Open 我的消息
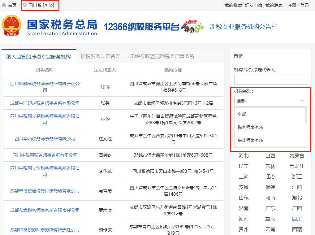Viewport: 315px width, 235px height. coord(274,6)
